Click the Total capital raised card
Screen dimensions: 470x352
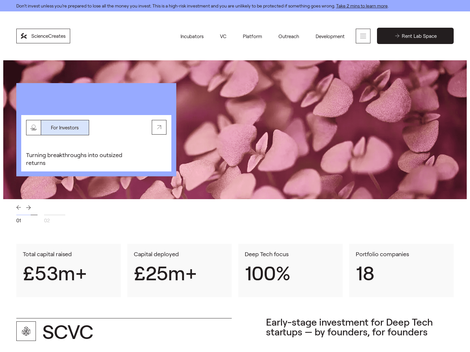click(x=69, y=271)
